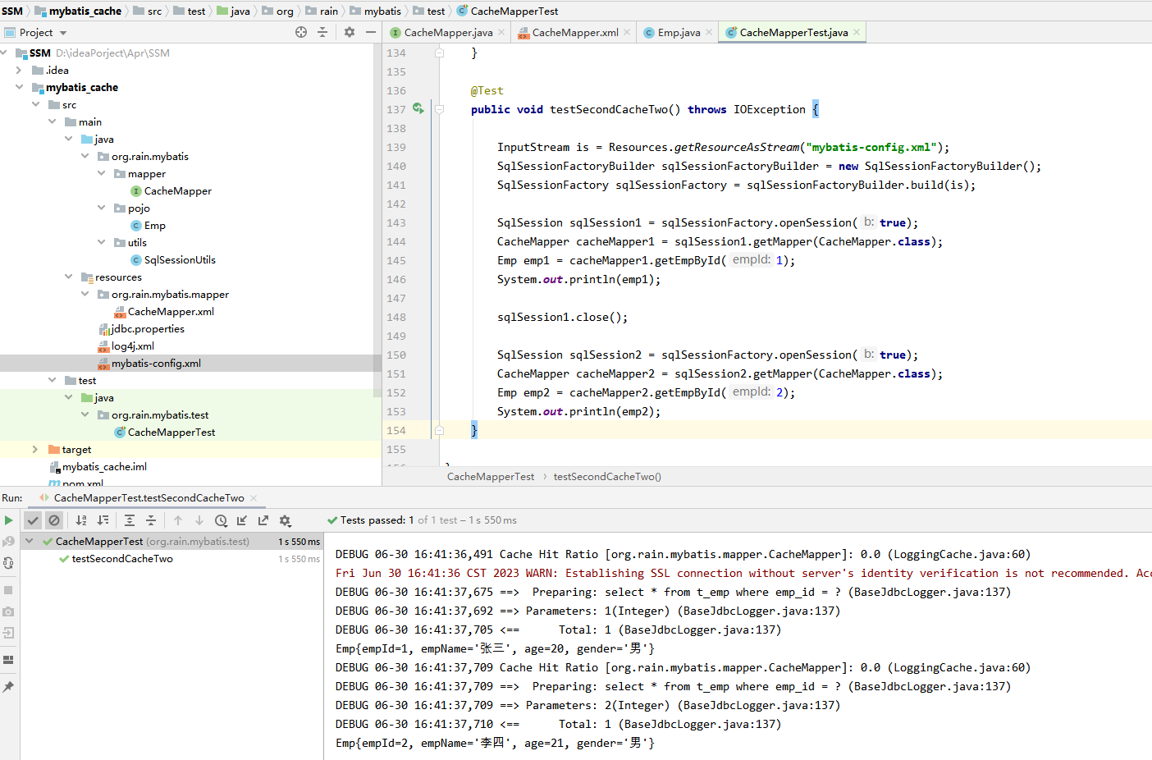
Task: Collapse the pojo package
Action: coord(101,208)
